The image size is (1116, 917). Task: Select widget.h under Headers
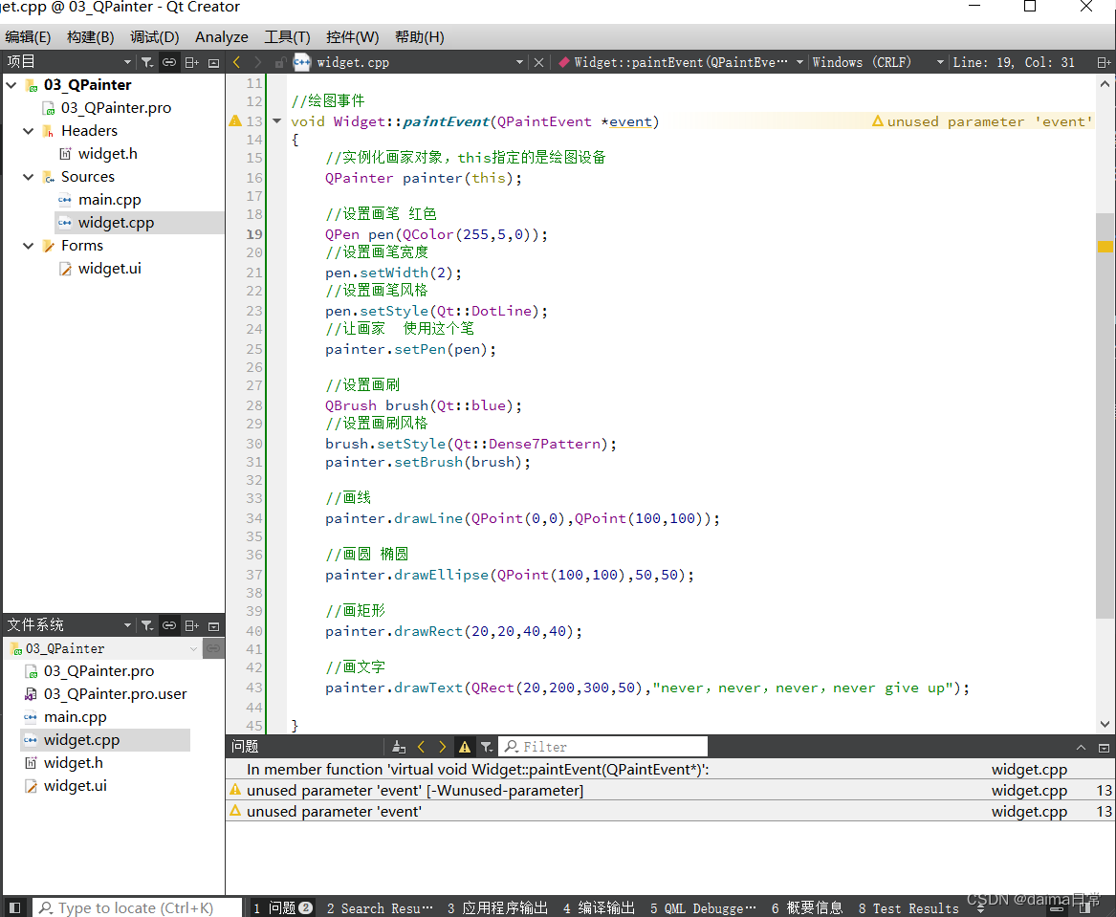click(107, 154)
